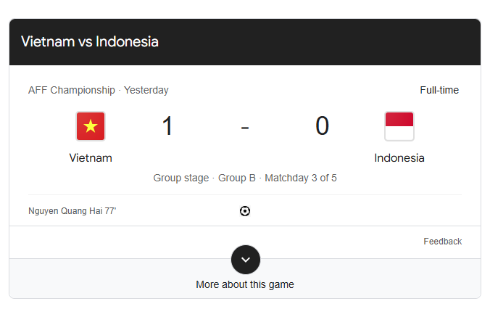
Task: Click Vietnam's score of 1
Action: 167,126
